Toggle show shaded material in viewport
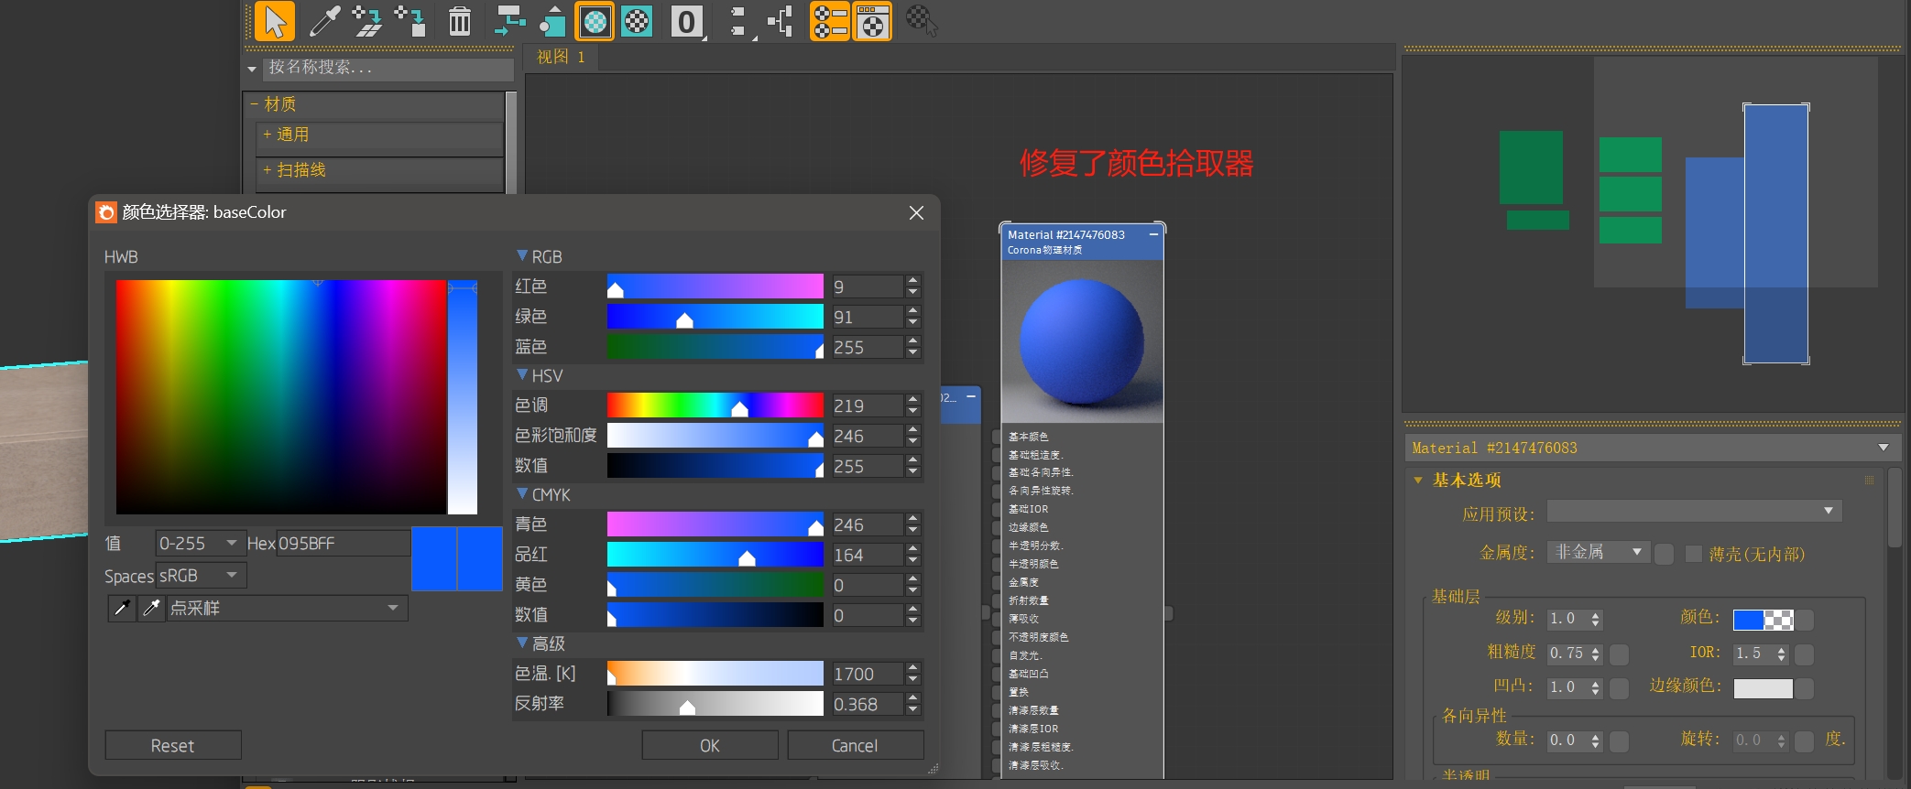 click(x=595, y=21)
